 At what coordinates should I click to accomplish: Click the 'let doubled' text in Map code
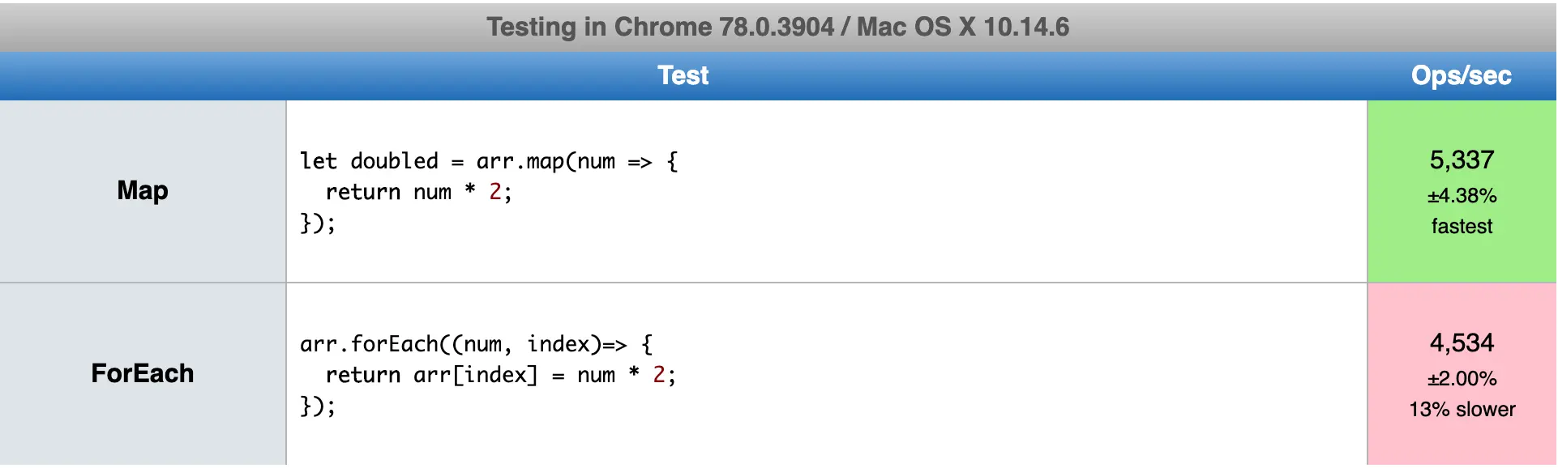[369, 161]
